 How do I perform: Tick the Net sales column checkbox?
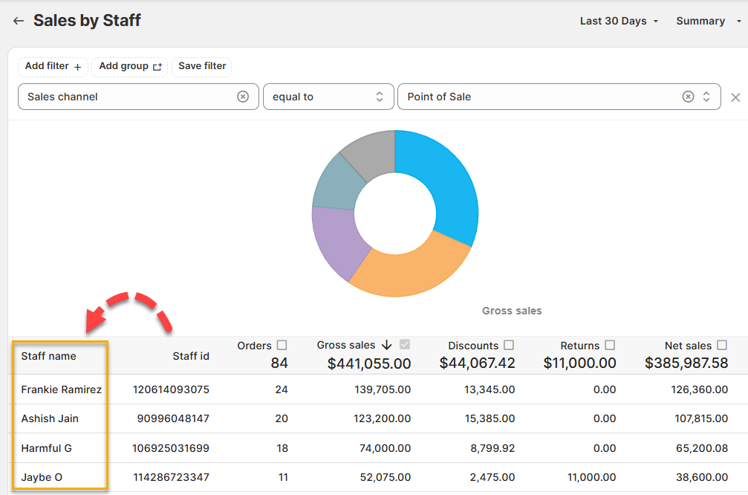pyautogui.click(x=722, y=345)
